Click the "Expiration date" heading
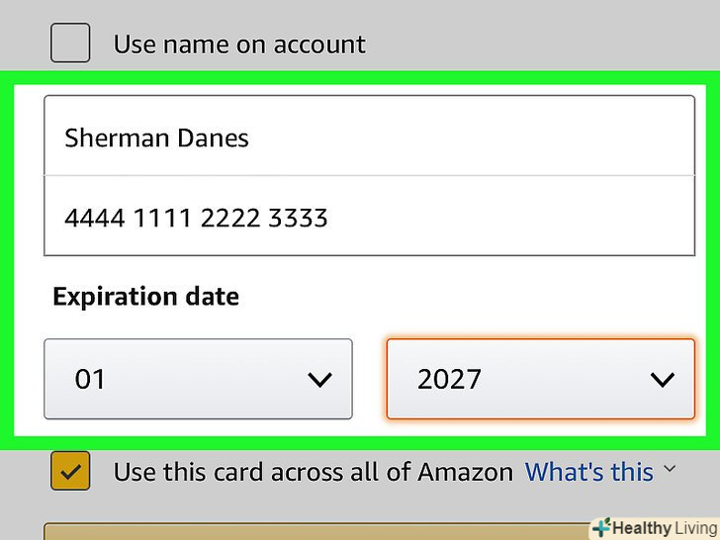 (145, 296)
